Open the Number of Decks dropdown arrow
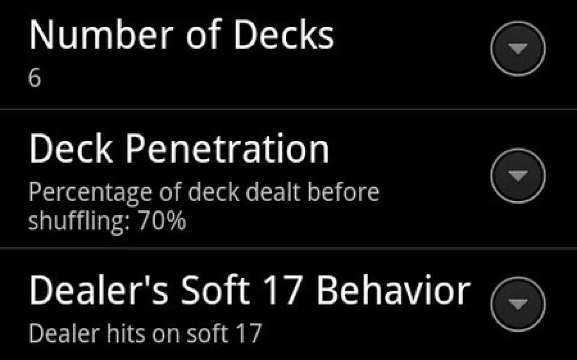Viewport: 577px width, 360px height. [518, 49]
